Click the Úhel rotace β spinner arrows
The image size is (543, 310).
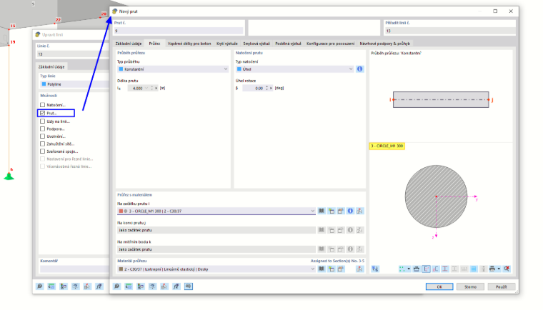click(x=266, y=89)
